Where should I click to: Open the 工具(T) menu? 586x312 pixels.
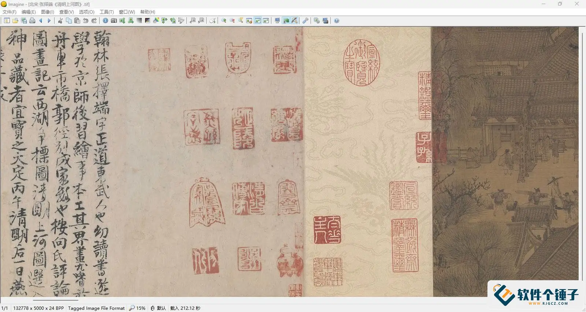[107, 12]
